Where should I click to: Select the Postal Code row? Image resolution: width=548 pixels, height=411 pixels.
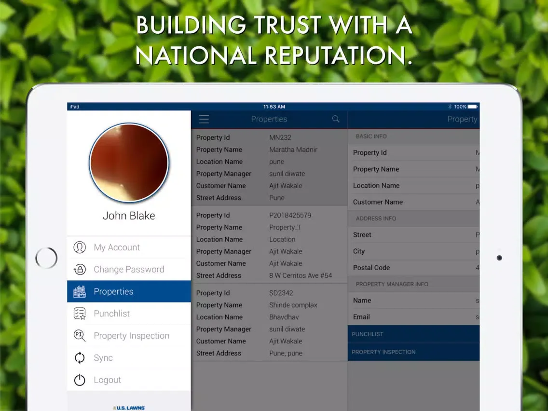[x=413, y=268]
